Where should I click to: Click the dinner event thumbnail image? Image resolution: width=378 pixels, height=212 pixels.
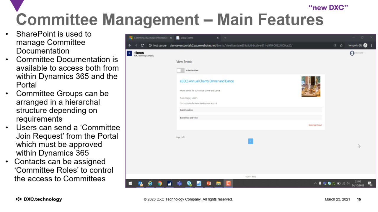tap(311, 87)
